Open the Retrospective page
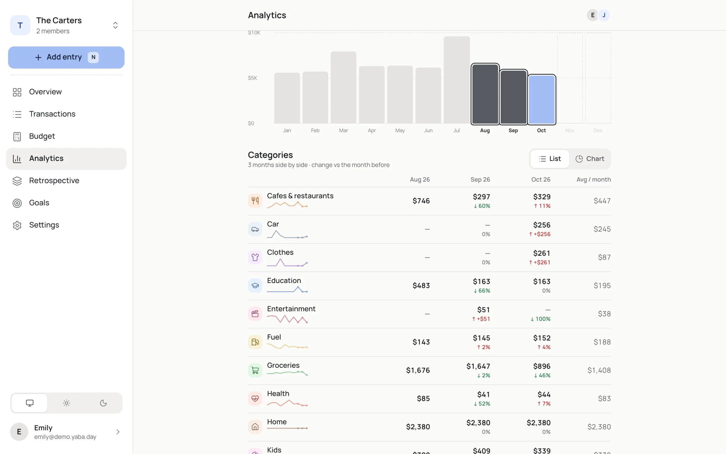This screenshot has width=726, height=454. tap(66, 181)
